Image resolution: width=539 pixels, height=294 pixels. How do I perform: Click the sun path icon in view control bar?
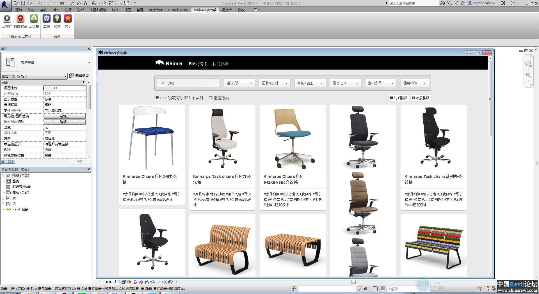point(129,282)
